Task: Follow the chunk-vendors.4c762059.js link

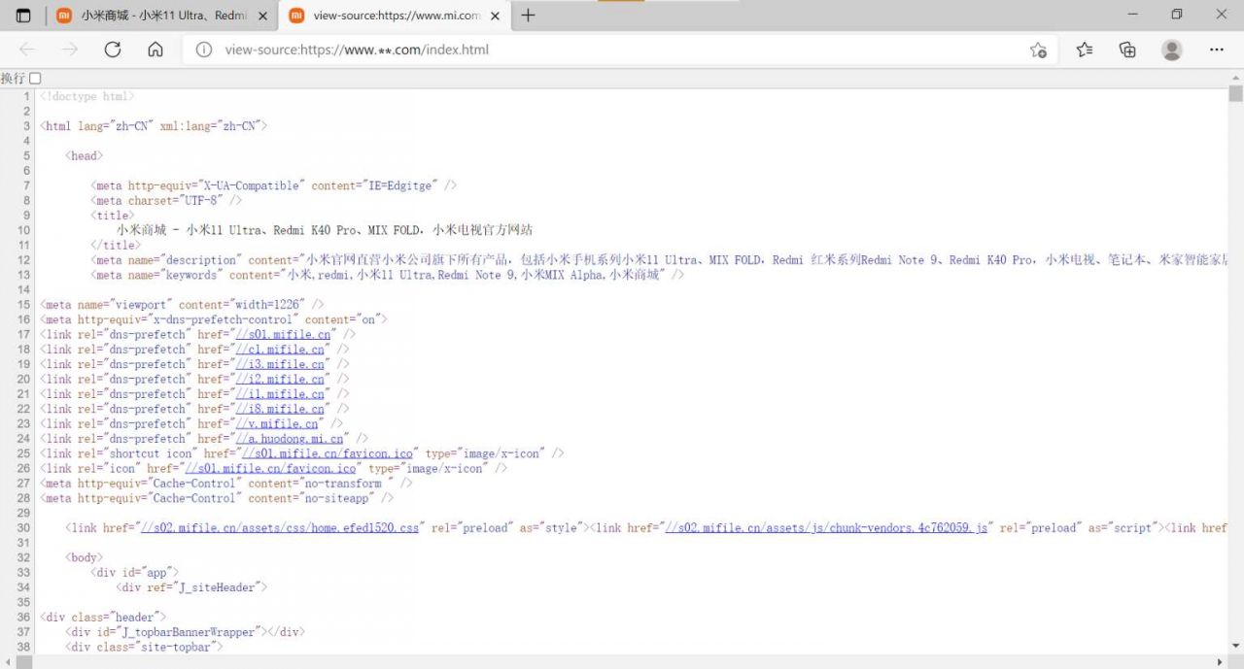Action: (827, 528)
